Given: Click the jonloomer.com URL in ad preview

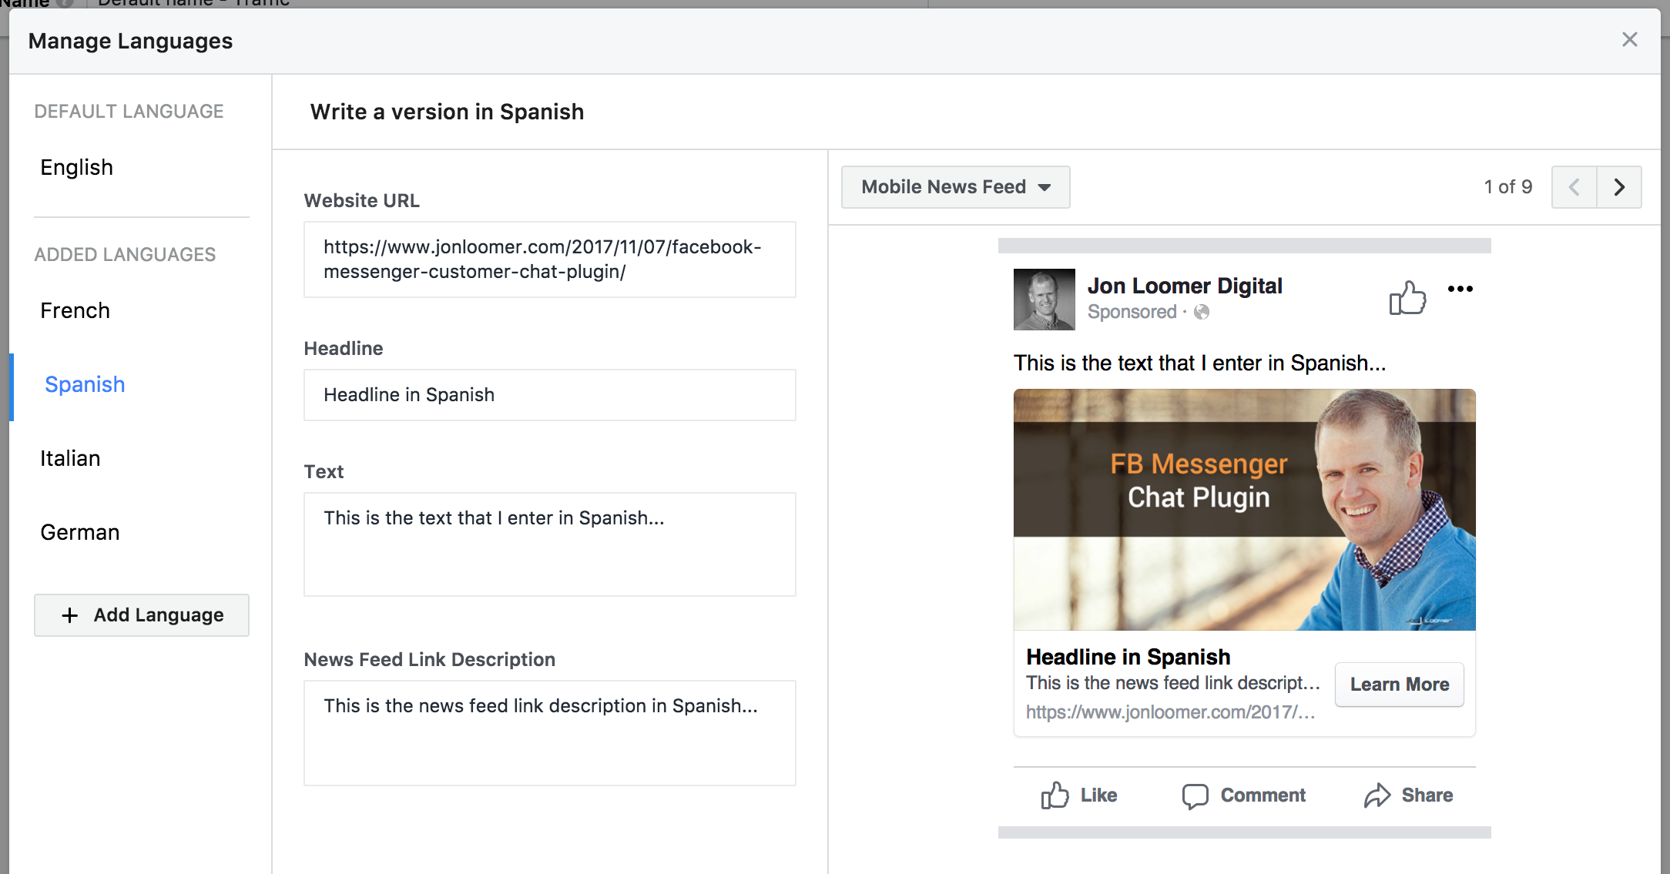Looking at the screenshot, I should click(x=1170, y=712).
